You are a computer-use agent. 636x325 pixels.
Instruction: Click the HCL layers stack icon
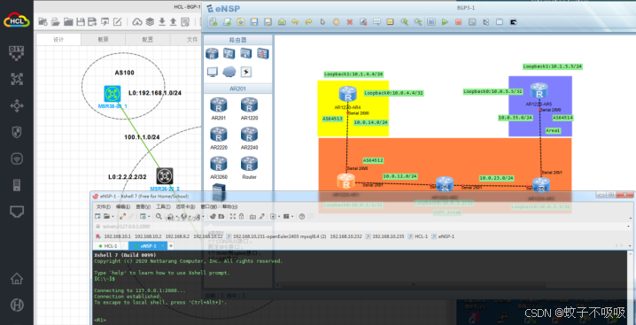(x=150, y=22)
